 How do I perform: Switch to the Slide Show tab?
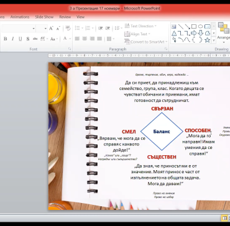pos(44,17)
